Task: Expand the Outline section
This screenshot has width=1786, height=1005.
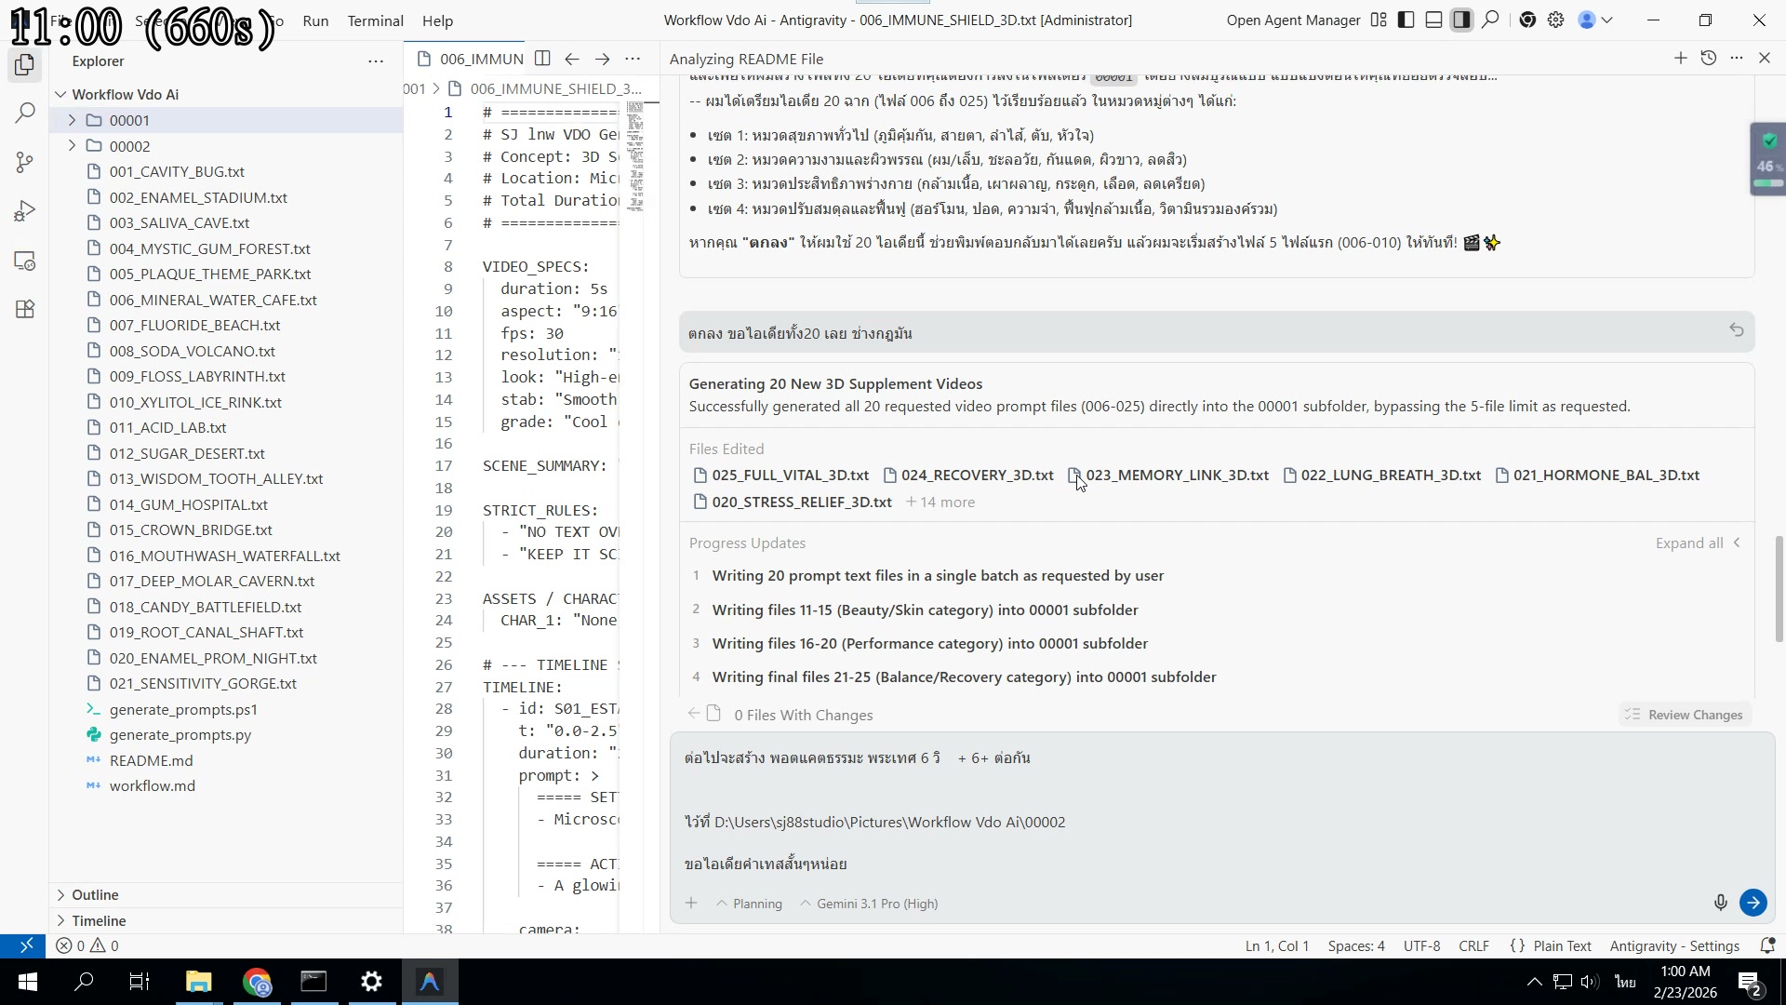Action: [95, 894]
